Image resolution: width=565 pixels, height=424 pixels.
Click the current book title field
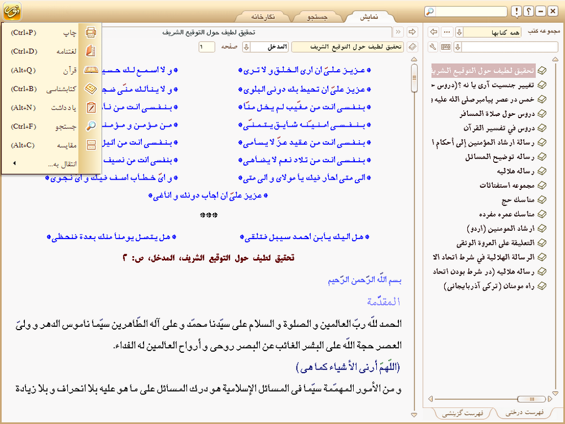[x=347, y=47]
